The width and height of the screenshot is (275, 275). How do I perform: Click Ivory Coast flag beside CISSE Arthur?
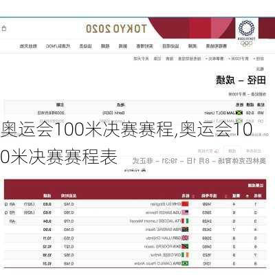point(185,255)
